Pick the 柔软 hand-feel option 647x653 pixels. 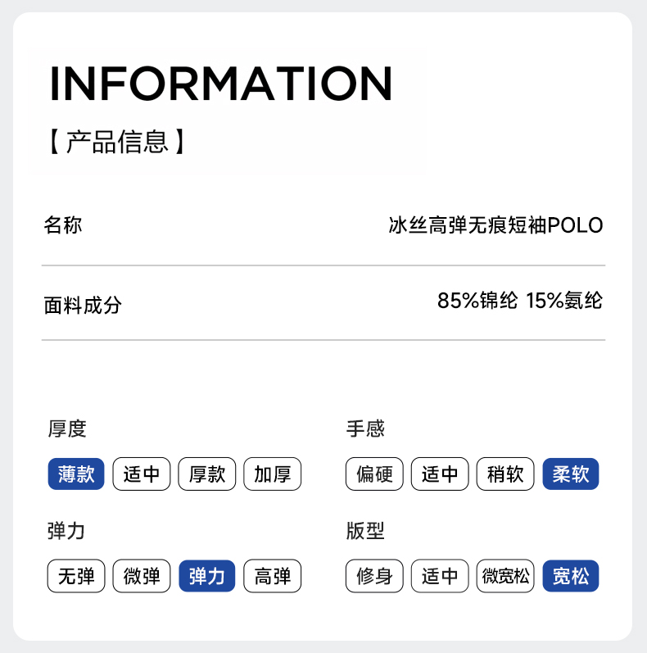[571, 474]
